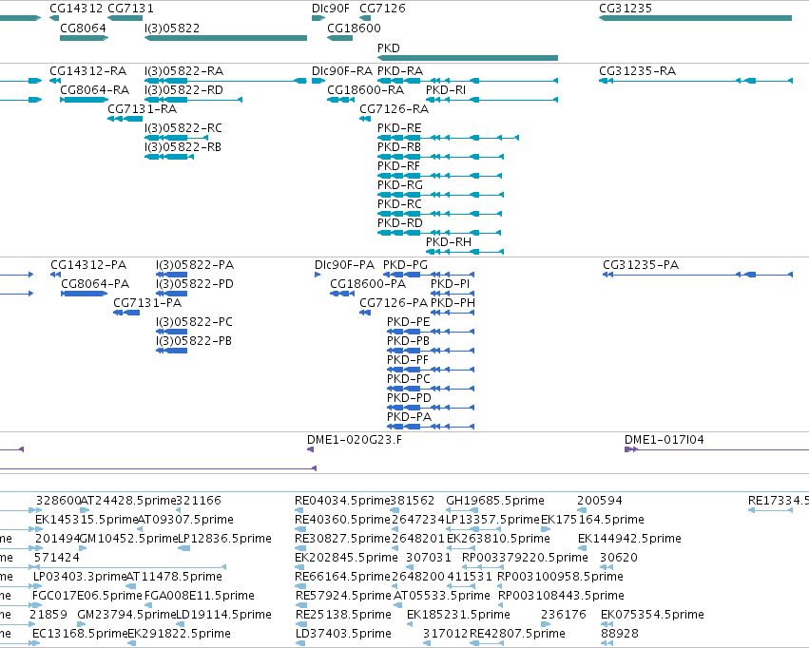Click the DME1-020G23.F feature label
This screenshot has height=648, width=809.
click(354, 439)
